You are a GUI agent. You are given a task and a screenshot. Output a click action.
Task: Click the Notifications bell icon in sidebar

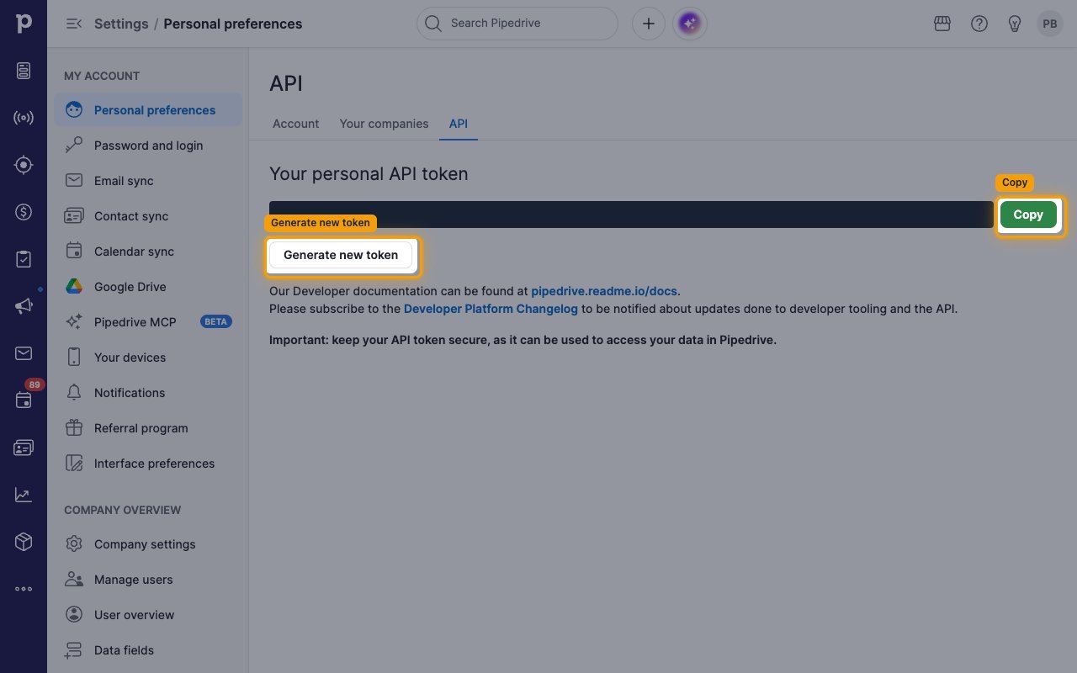click(x=74, y=393)
